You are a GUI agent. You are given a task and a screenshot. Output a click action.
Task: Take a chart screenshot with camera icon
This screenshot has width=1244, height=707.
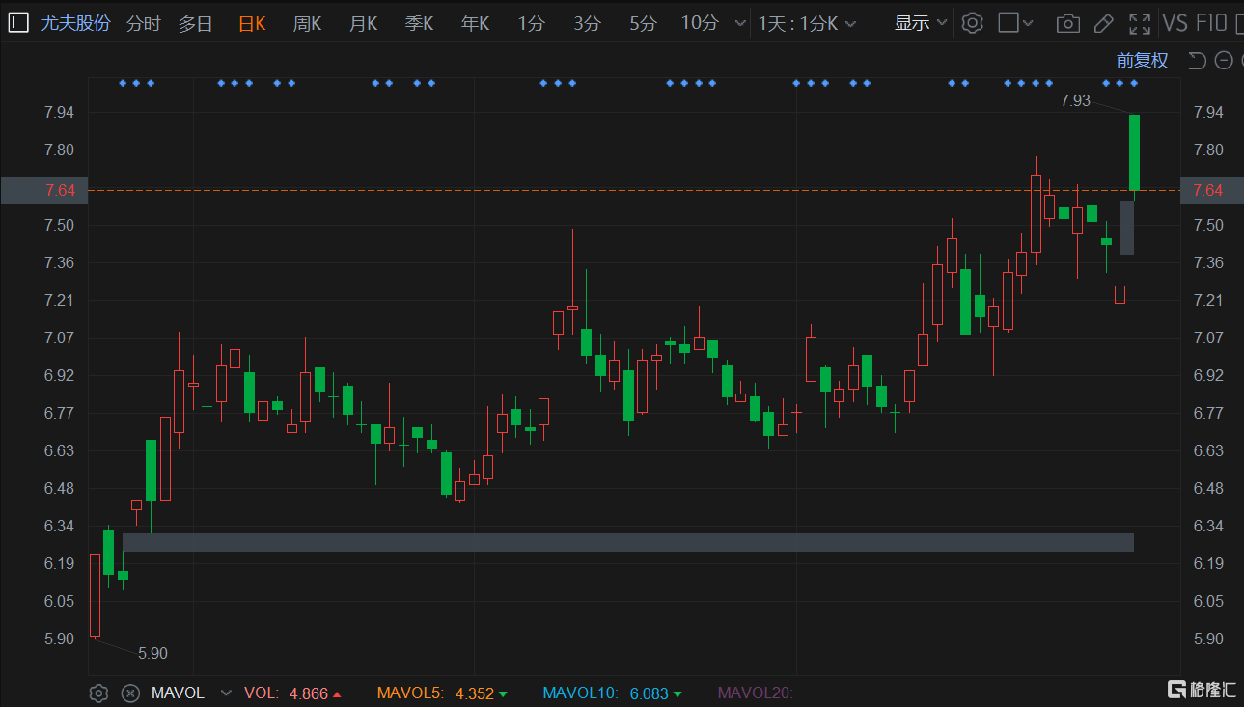1067,24
